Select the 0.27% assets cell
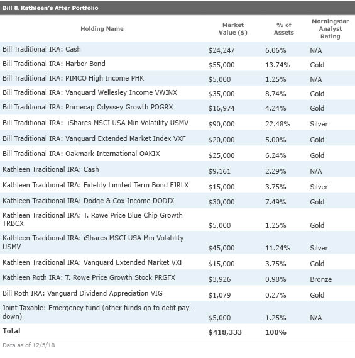 point(275,295)
